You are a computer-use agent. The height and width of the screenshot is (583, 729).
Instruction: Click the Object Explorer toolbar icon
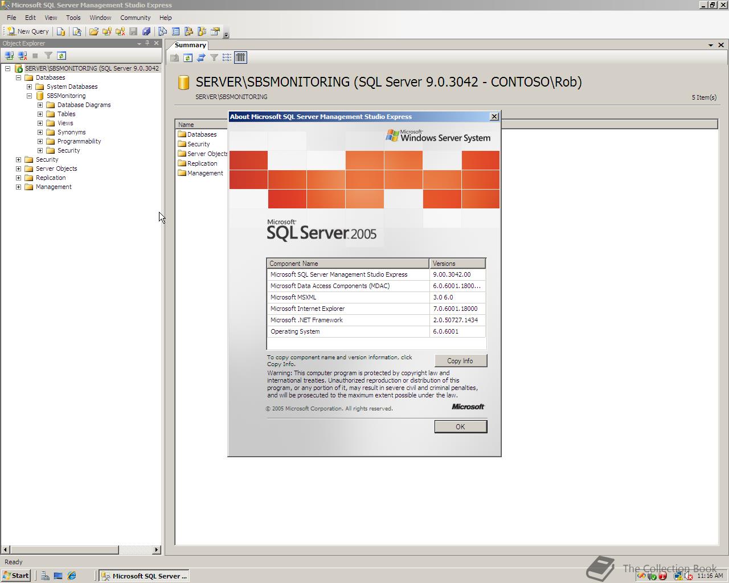pyautogui.click(x=189, y=31)
